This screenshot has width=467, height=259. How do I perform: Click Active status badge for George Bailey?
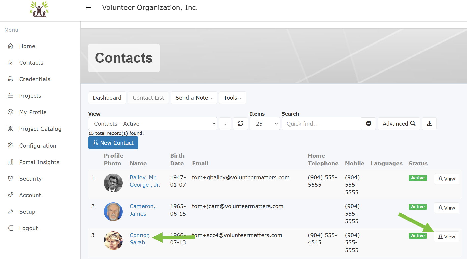coord(418,178)
